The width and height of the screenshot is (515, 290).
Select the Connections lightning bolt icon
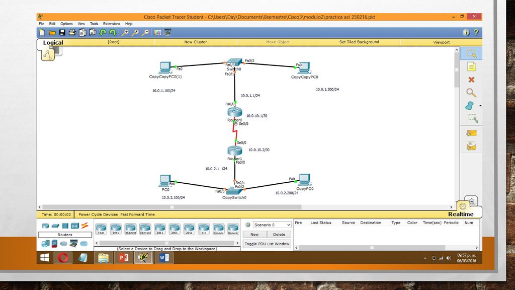click(x=84, y=226)
